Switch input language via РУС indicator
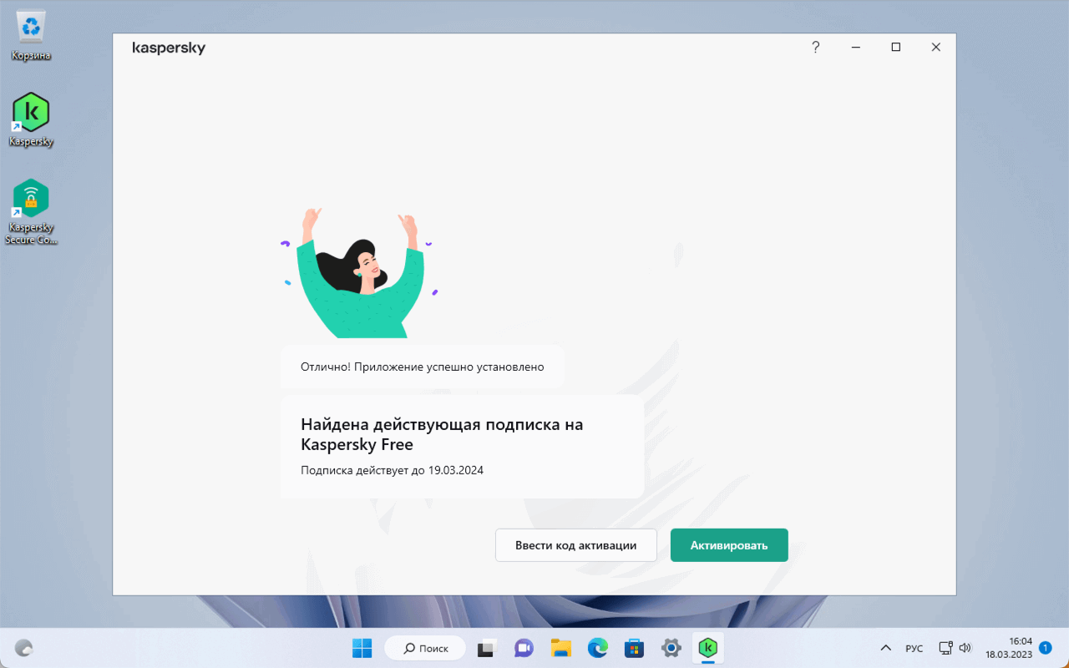 914,648
